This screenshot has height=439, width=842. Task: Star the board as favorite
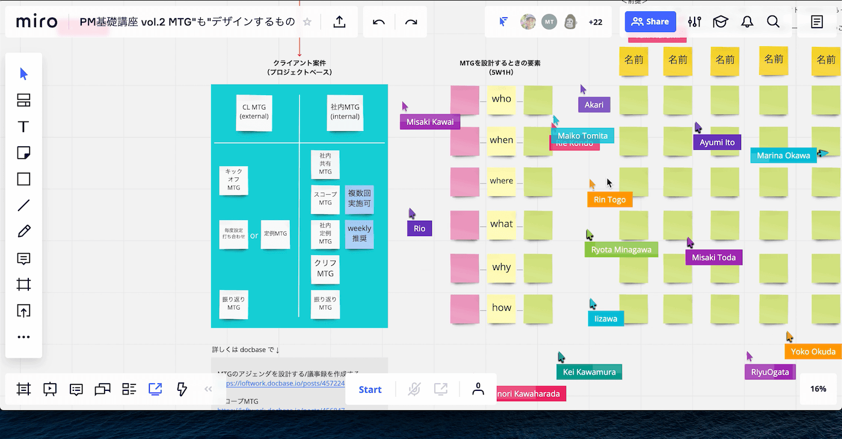(307, 22)
